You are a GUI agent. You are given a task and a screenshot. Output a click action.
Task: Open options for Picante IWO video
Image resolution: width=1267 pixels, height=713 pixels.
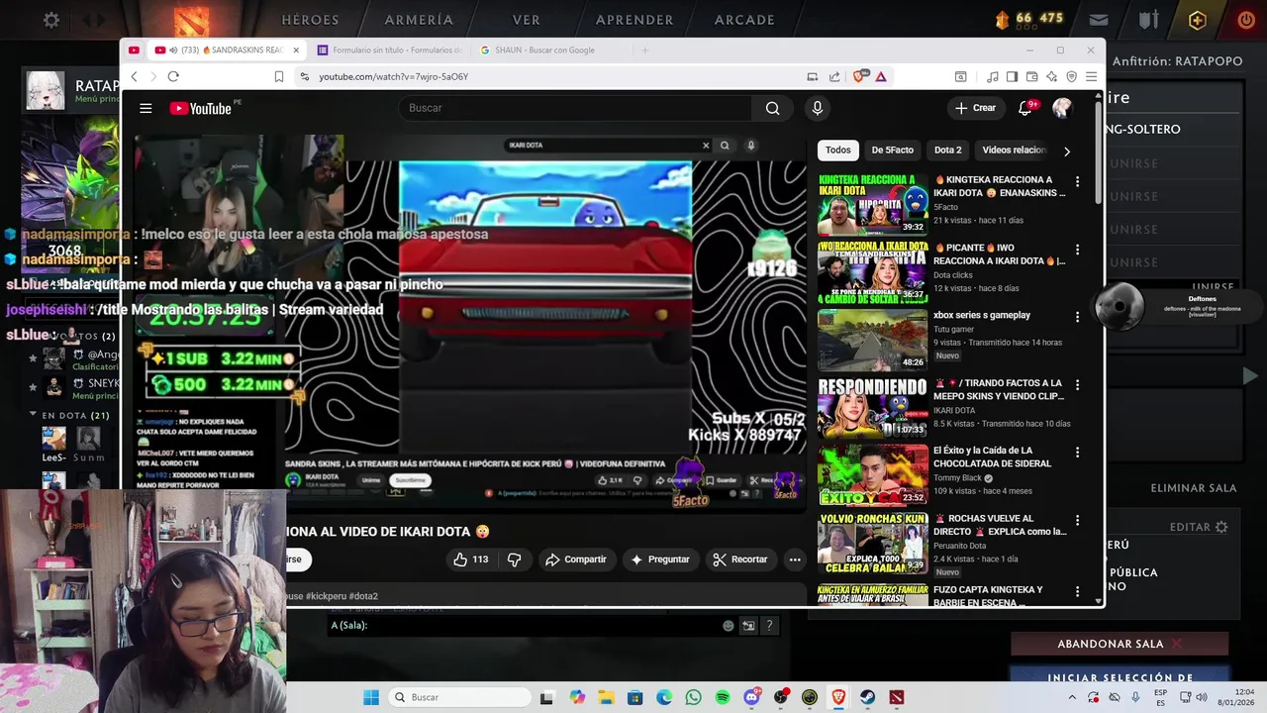1077,250
